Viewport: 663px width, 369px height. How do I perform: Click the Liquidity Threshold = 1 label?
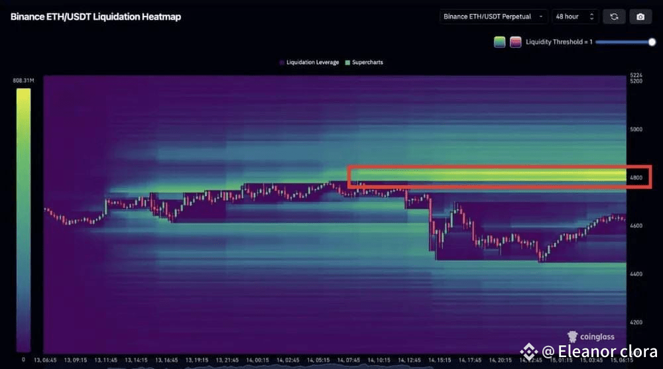(559, 42)
